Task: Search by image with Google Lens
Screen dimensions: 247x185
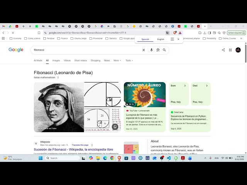Action: pos(158,50)
